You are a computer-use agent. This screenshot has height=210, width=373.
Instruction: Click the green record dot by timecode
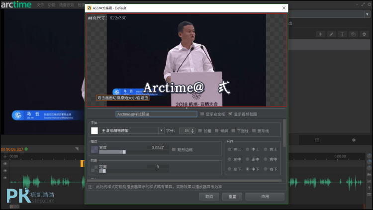point(26,149)
